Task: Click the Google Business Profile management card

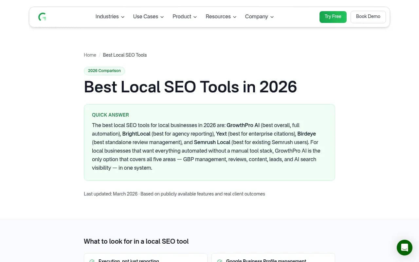Action: 273,258
